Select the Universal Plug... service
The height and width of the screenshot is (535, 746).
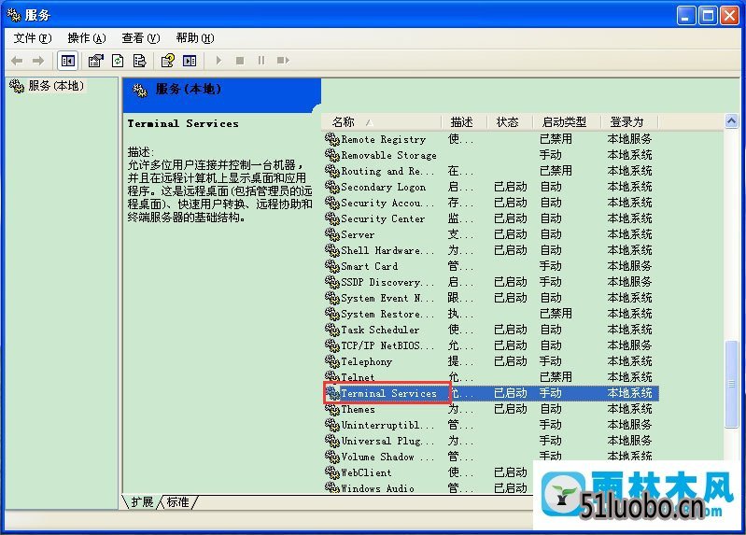[387, 441]
